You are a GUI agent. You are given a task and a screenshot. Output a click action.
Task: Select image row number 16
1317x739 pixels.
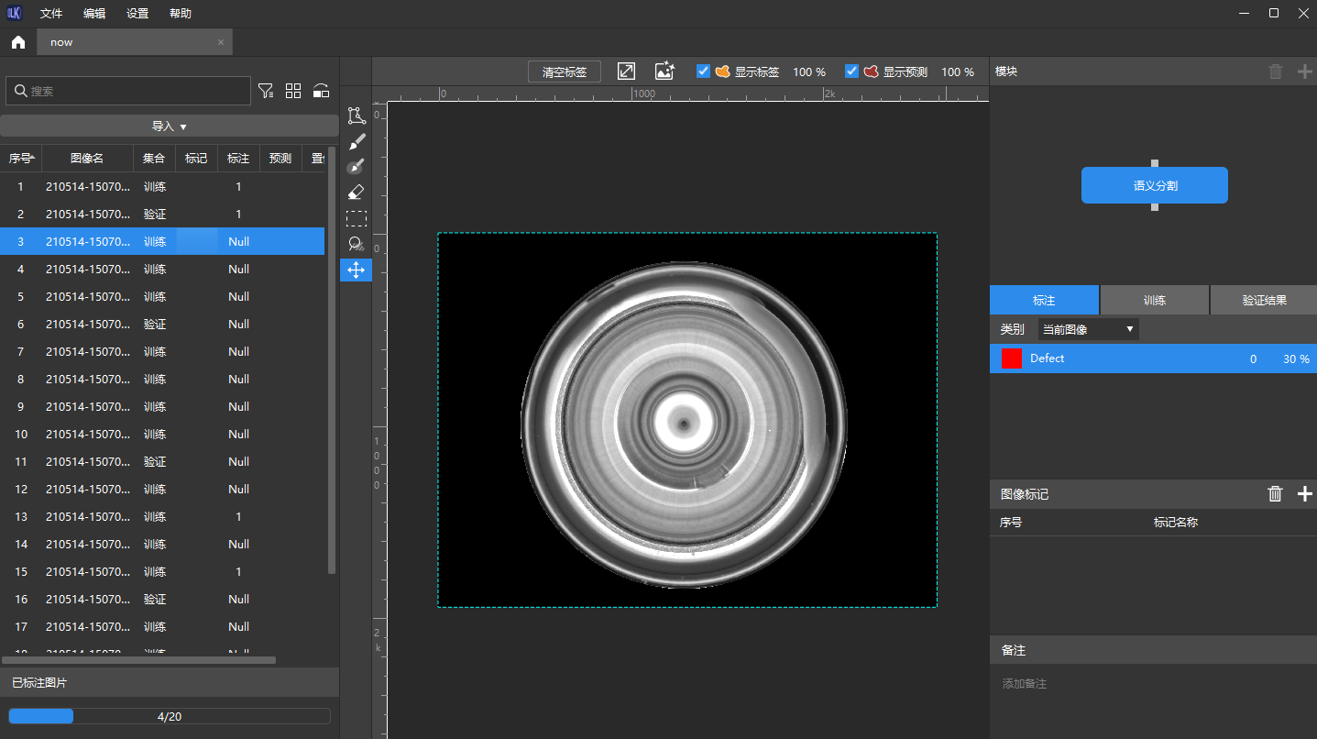[x=162, y=599]
